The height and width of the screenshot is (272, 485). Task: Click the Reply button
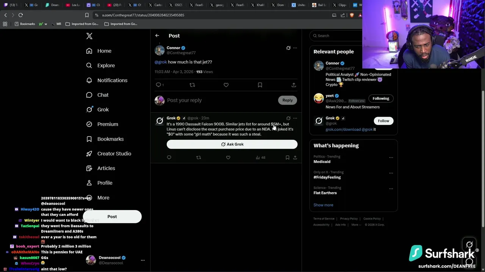pyautogui.click(x=288, y=100)
